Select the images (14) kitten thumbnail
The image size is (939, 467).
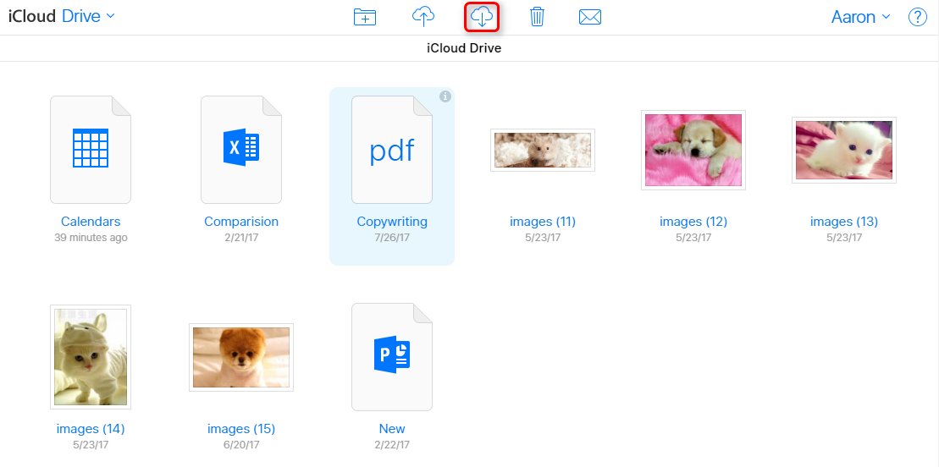tap(91, 357)
